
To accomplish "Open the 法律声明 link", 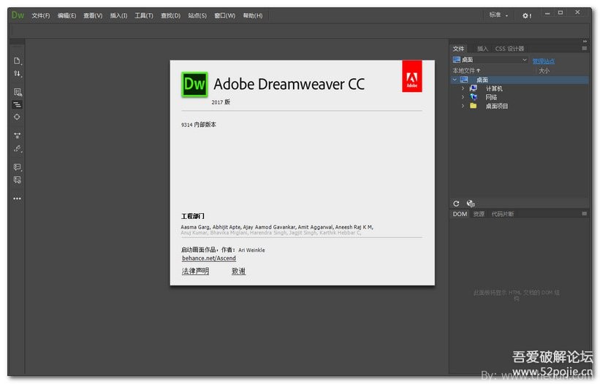I will [x=195, y=272].
